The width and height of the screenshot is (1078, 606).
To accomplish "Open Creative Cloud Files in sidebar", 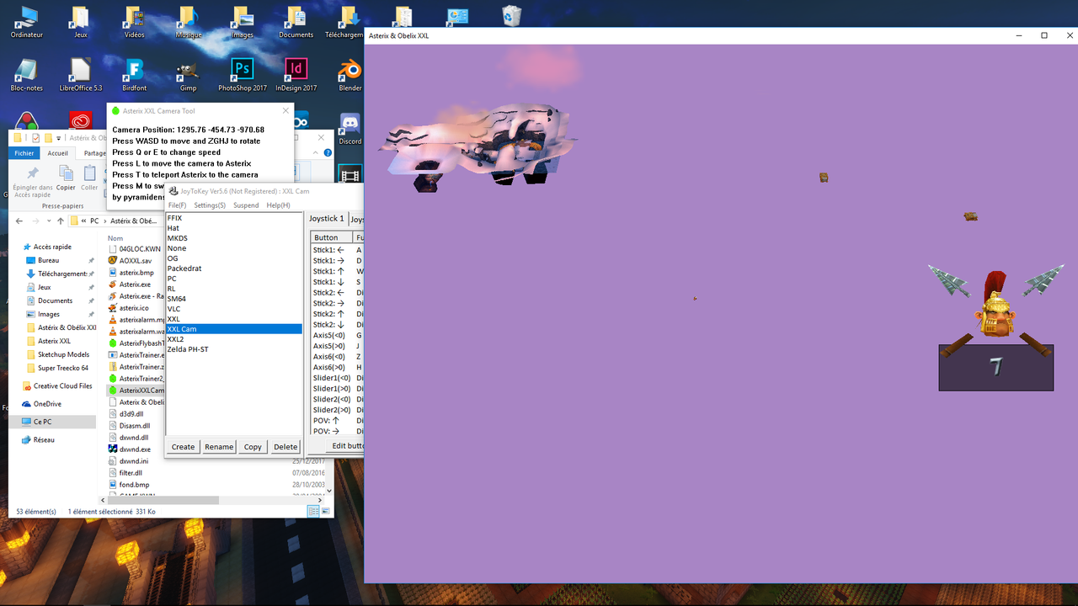I will [62, 386].
